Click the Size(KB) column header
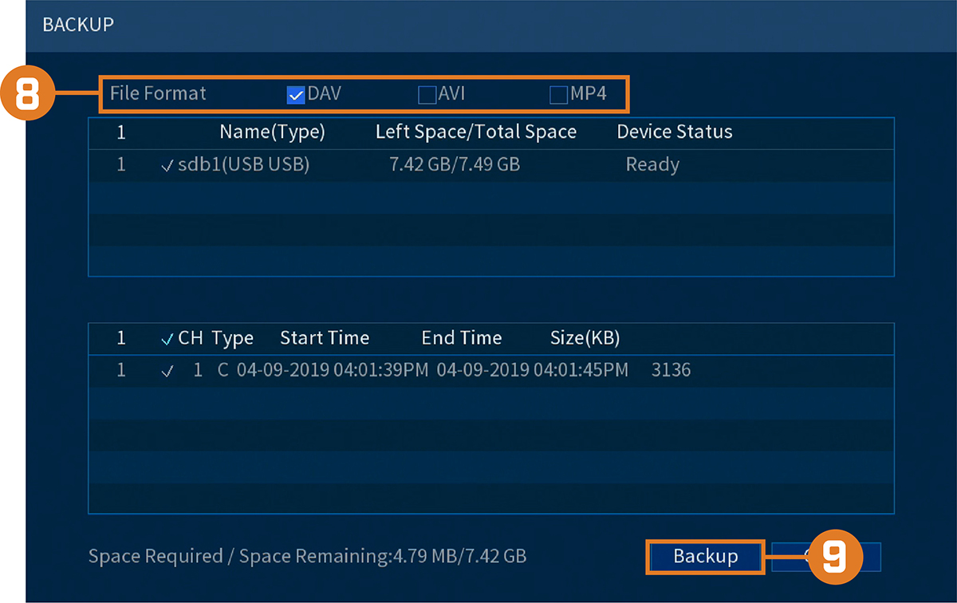Viewport: 957px width, 603px height. [x=585, y=338]
